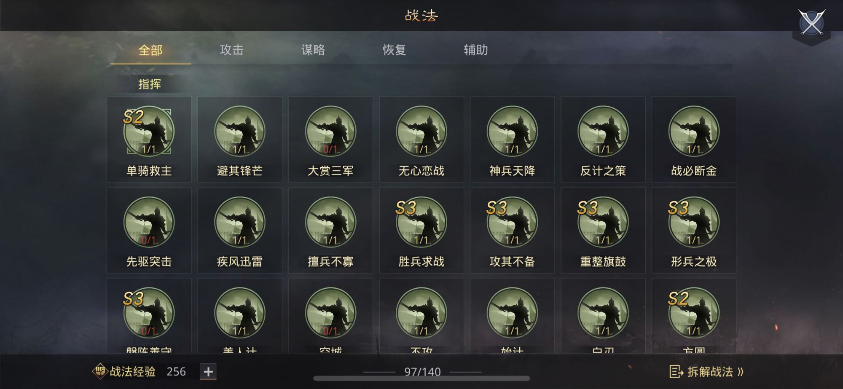Tap the 重整旗鼓 S3 tactic

click(x=603, y=222)
